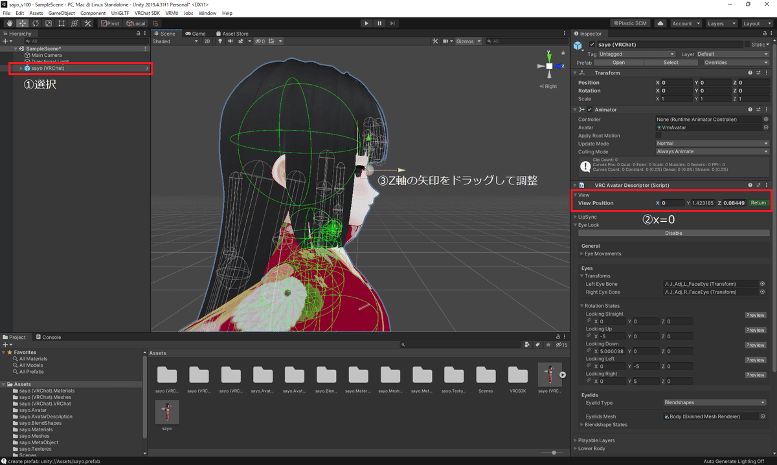Open the Component menu
Image resolution: width=777 pixels, height=465 pixels.
click(x=93, y=13)
